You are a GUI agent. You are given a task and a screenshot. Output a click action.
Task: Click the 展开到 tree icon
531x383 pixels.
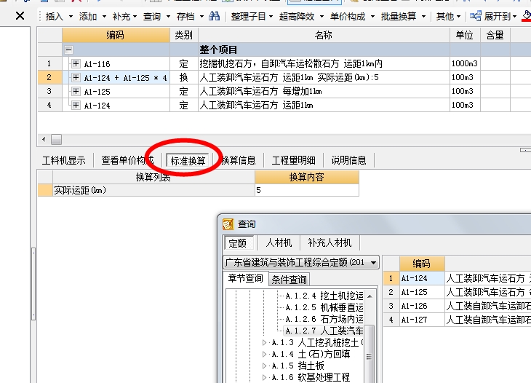click(476, 16)
